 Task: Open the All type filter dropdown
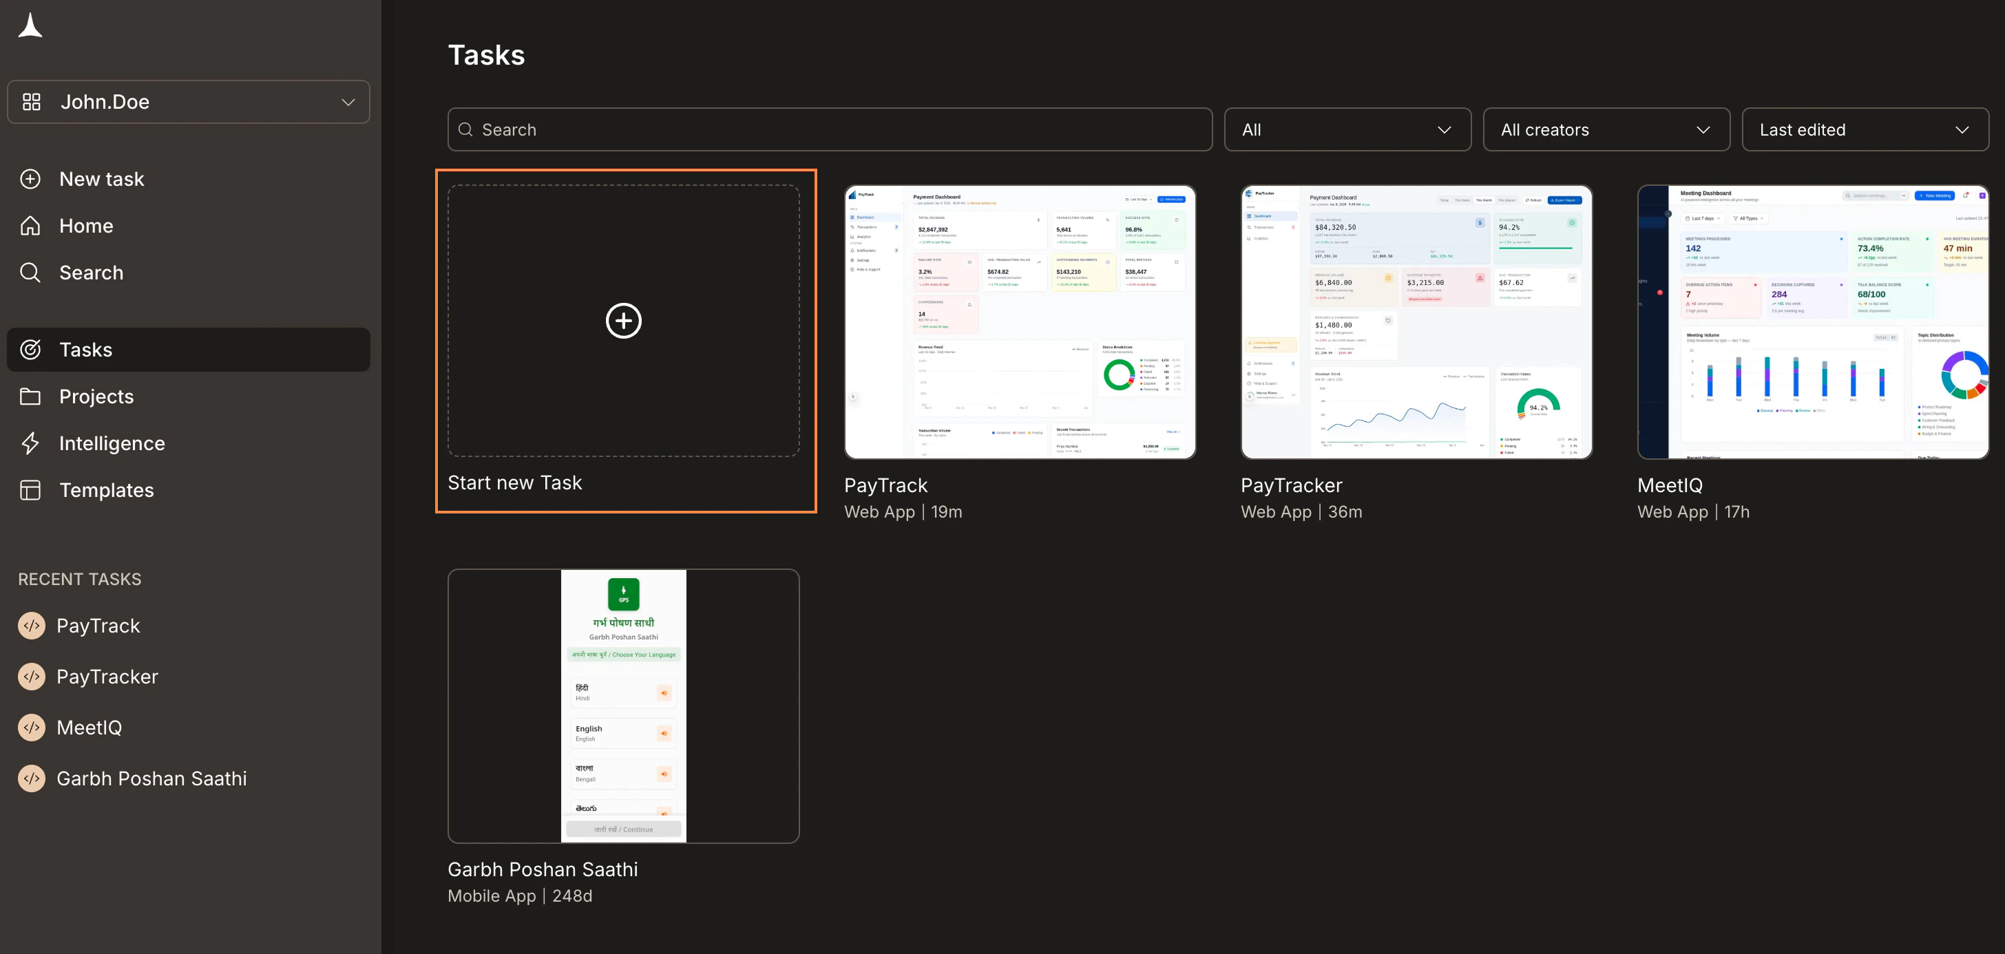tap(1347, 129)
